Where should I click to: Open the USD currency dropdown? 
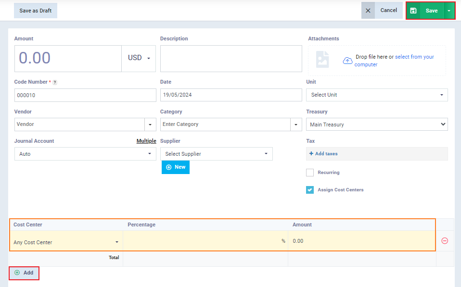pyautogui.click(x=139, y=59)
